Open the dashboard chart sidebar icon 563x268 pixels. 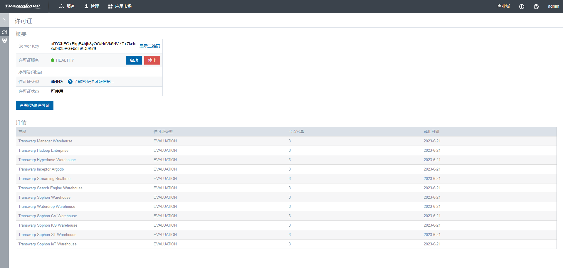(4, 32)
